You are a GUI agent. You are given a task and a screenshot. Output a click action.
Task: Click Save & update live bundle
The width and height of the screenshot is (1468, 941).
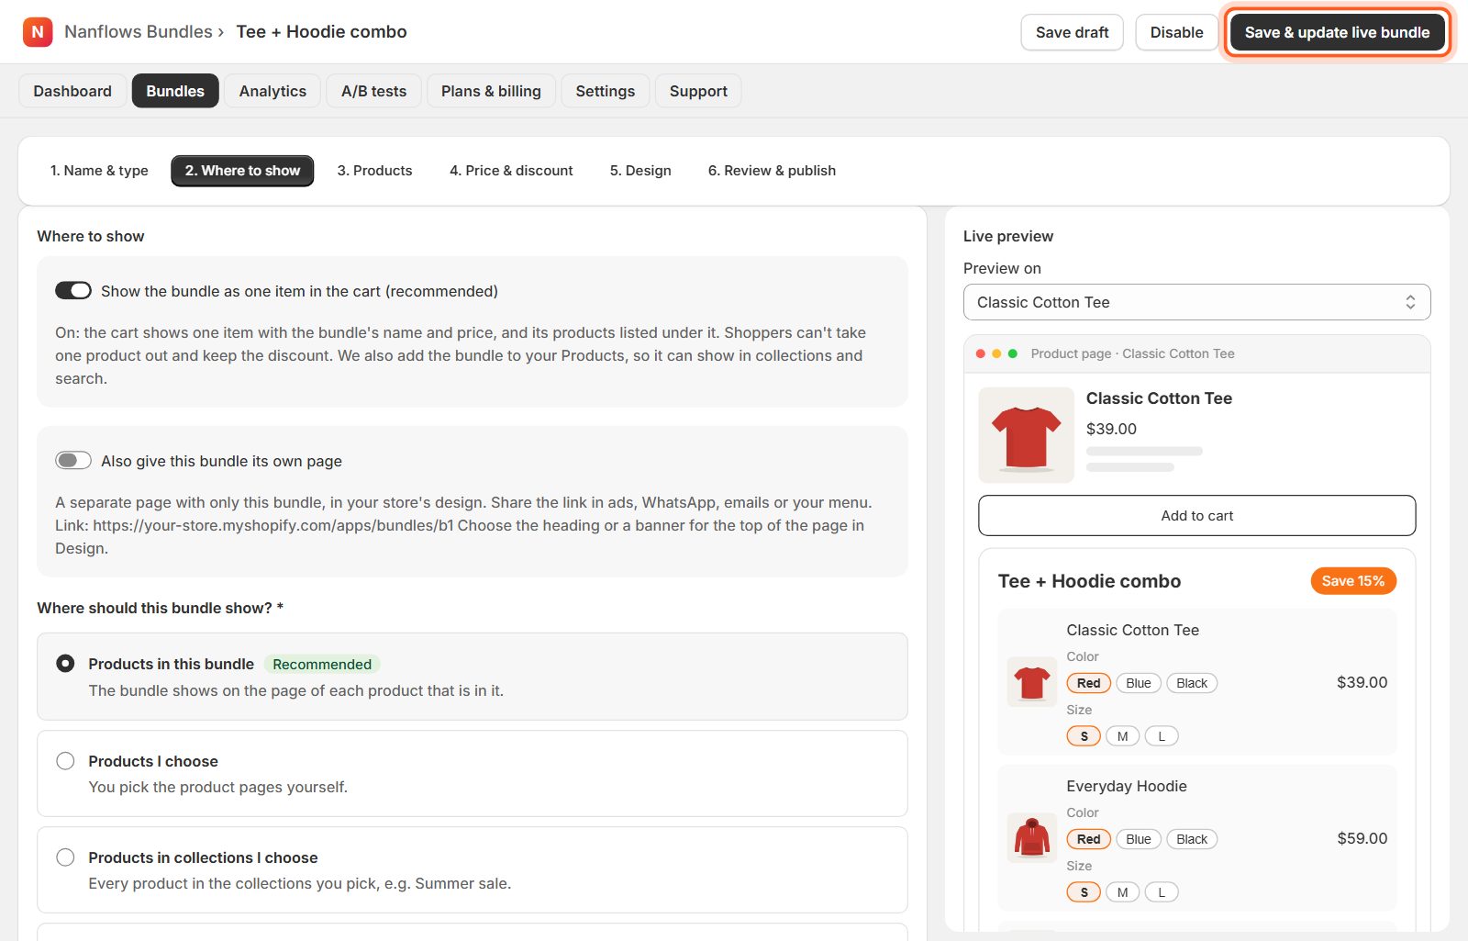coord(1337,32)
